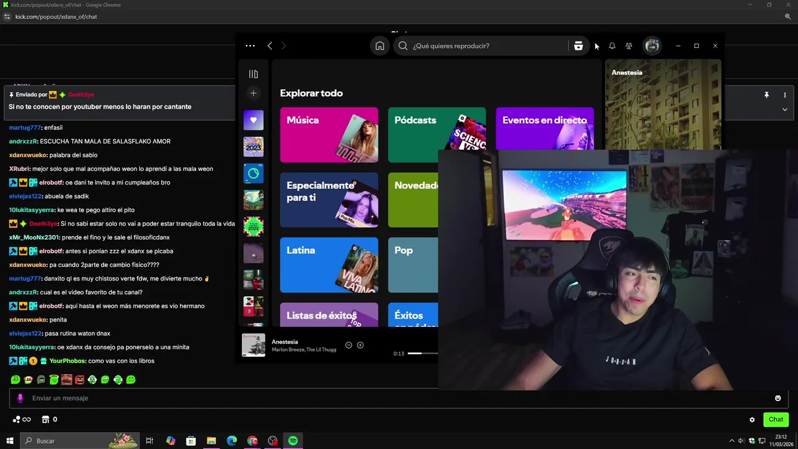Click YourPhobos username in chat
The height and width of the screenshot is (449, 798).
[67, 361]
